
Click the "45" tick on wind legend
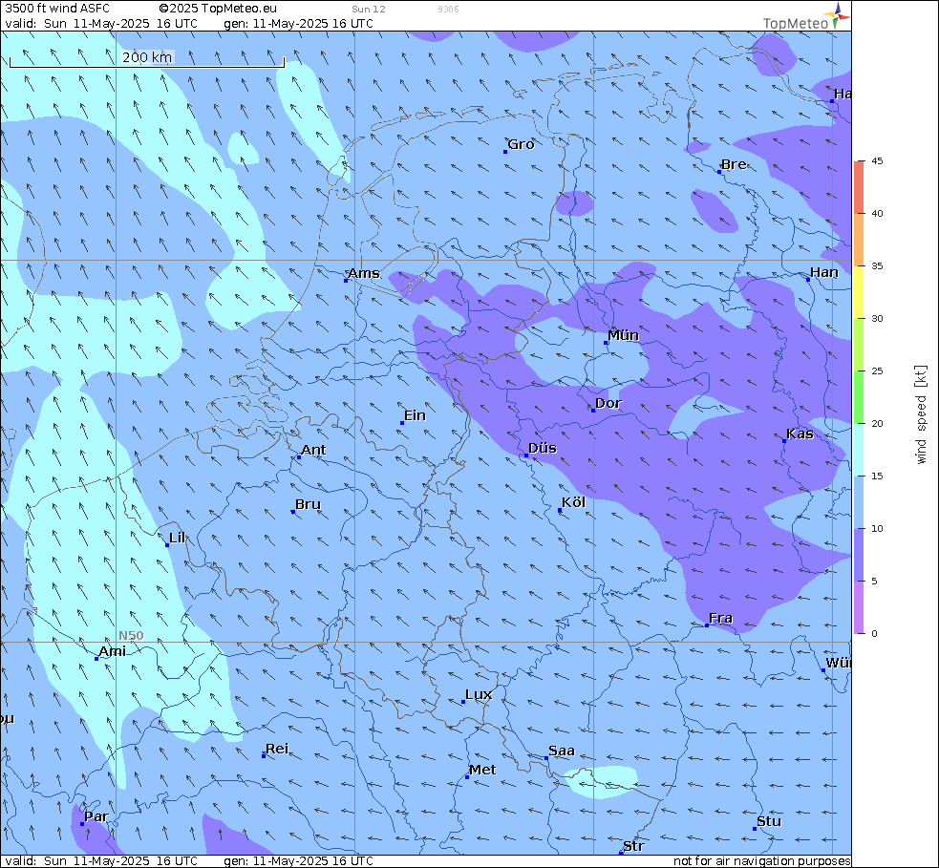(877, 161)
